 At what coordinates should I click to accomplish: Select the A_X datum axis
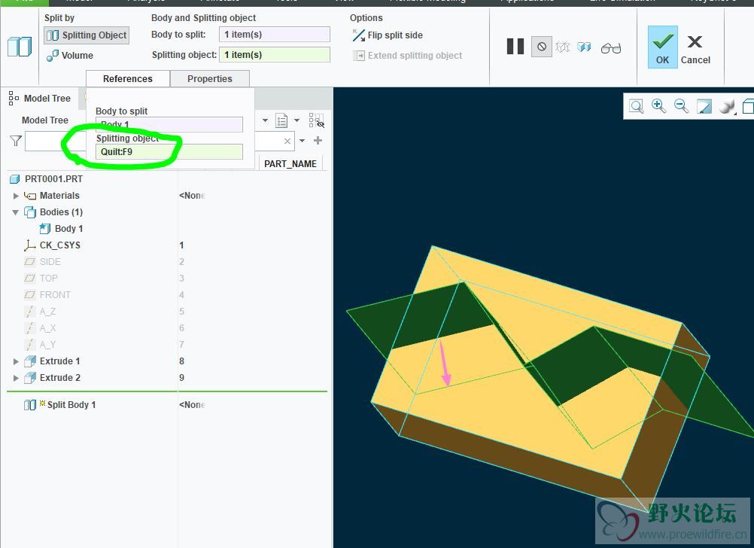tap(47, 327)
